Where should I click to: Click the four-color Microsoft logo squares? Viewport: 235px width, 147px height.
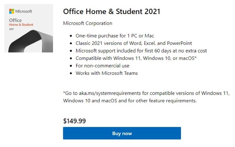12,11
